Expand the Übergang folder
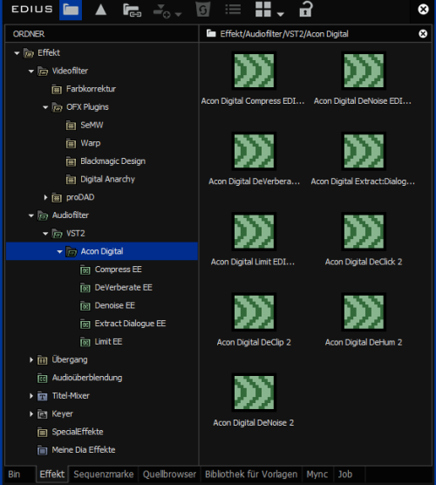436x485 pixels. tap(31, 359)
